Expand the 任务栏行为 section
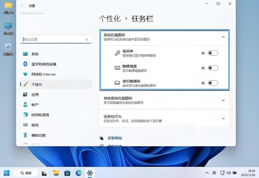259x178 pixels. tap(223, 118)
